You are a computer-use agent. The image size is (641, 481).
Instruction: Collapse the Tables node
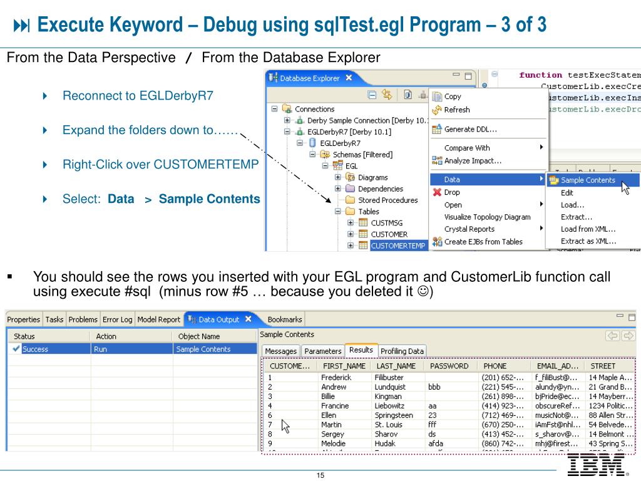pyautogui.click(x=337, y=212)
